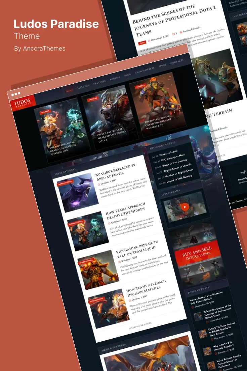This screenshot has height=371, width=247.
Task: Click Xcalibur article thumbnail image
Action: (x=78, y=193)
